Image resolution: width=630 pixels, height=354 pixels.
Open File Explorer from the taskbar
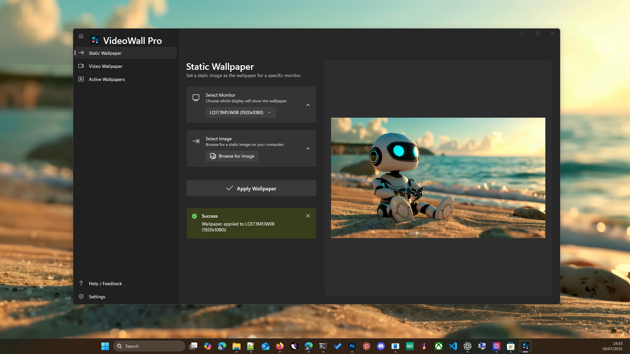(x=237, y=346)
